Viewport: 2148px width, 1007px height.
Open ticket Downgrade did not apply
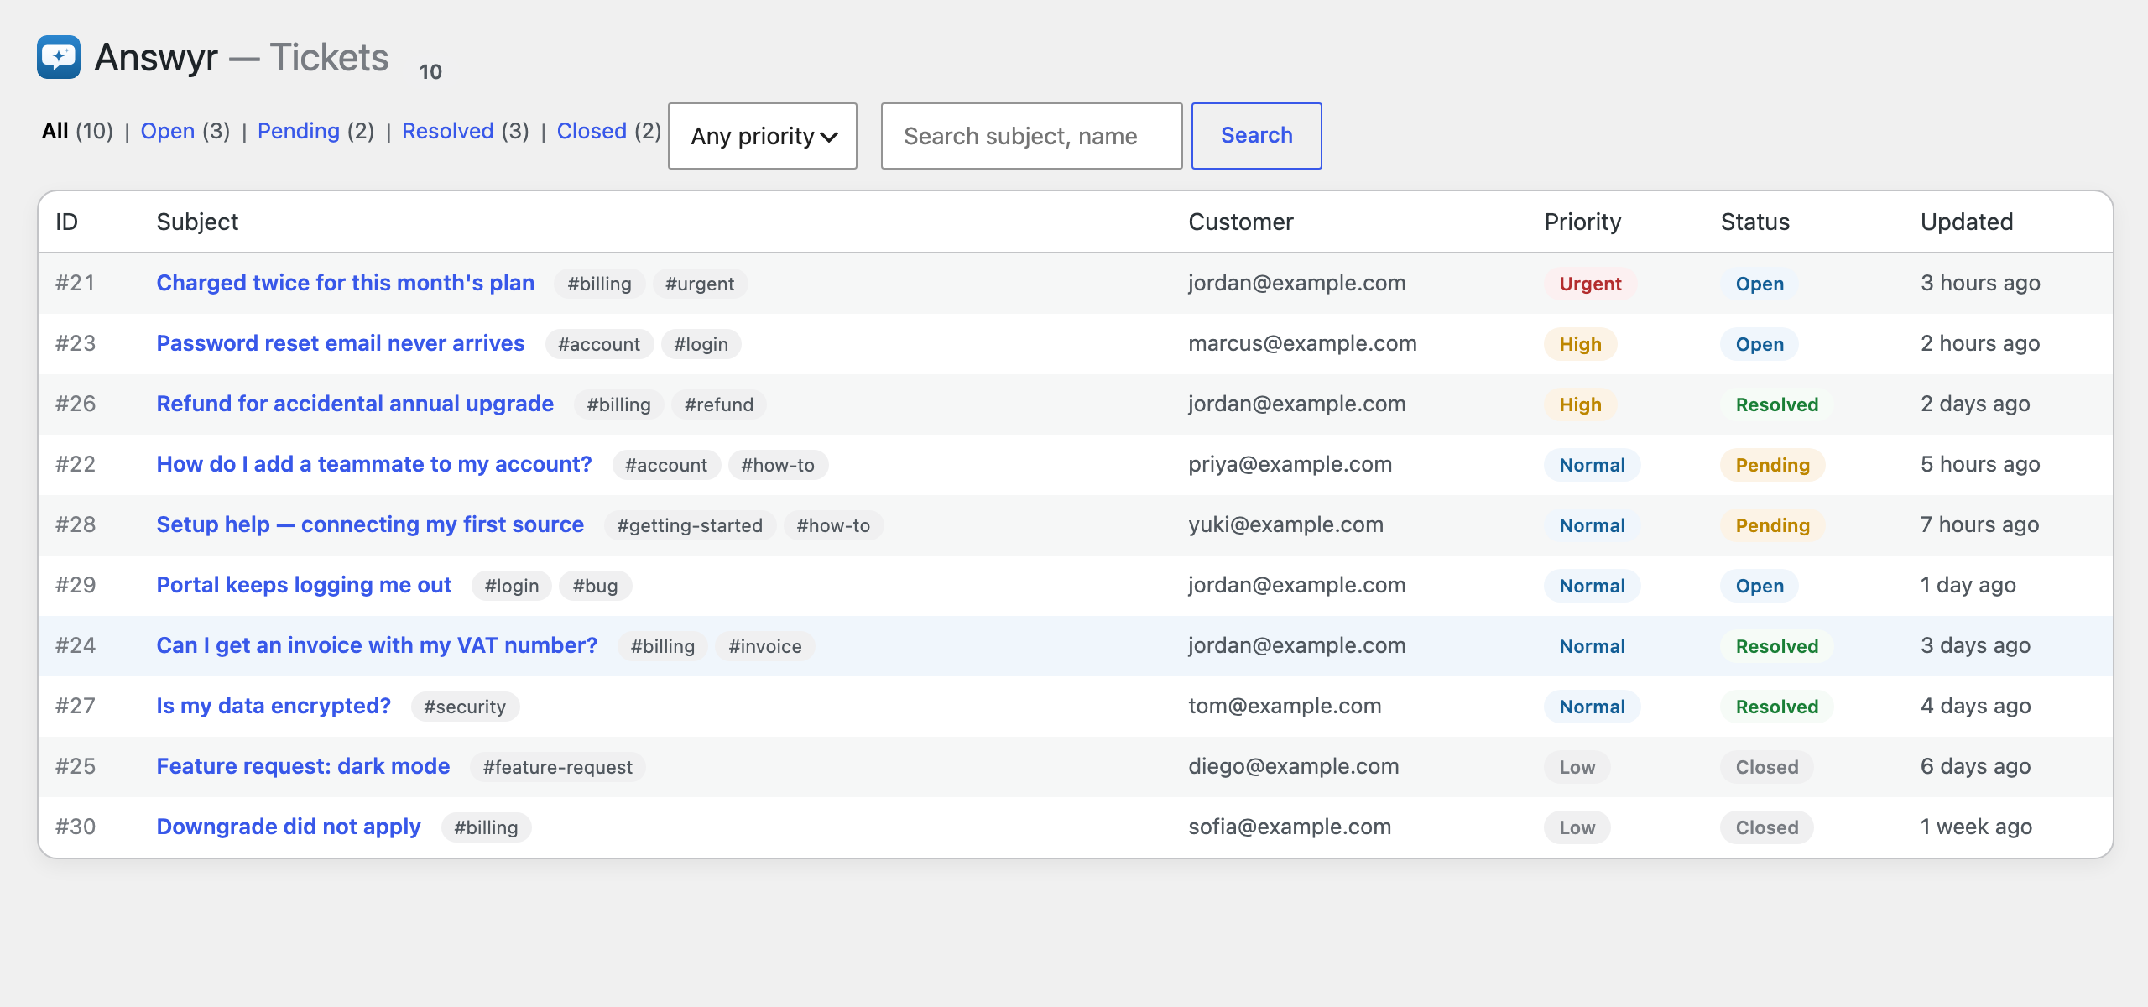pos(288,827)
